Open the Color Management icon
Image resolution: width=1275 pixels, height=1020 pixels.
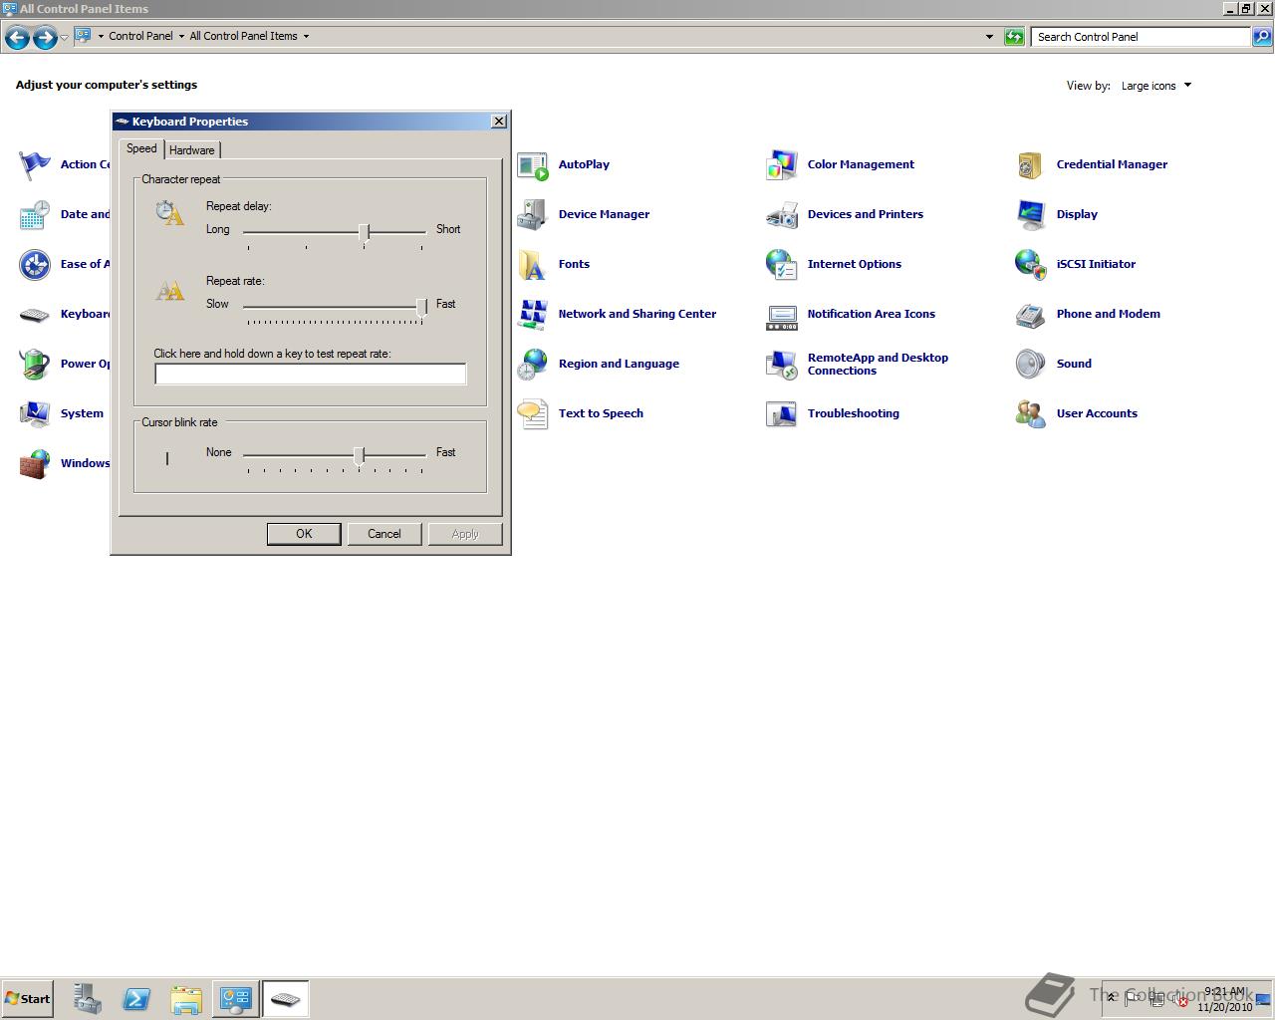[x=782, y=165]
